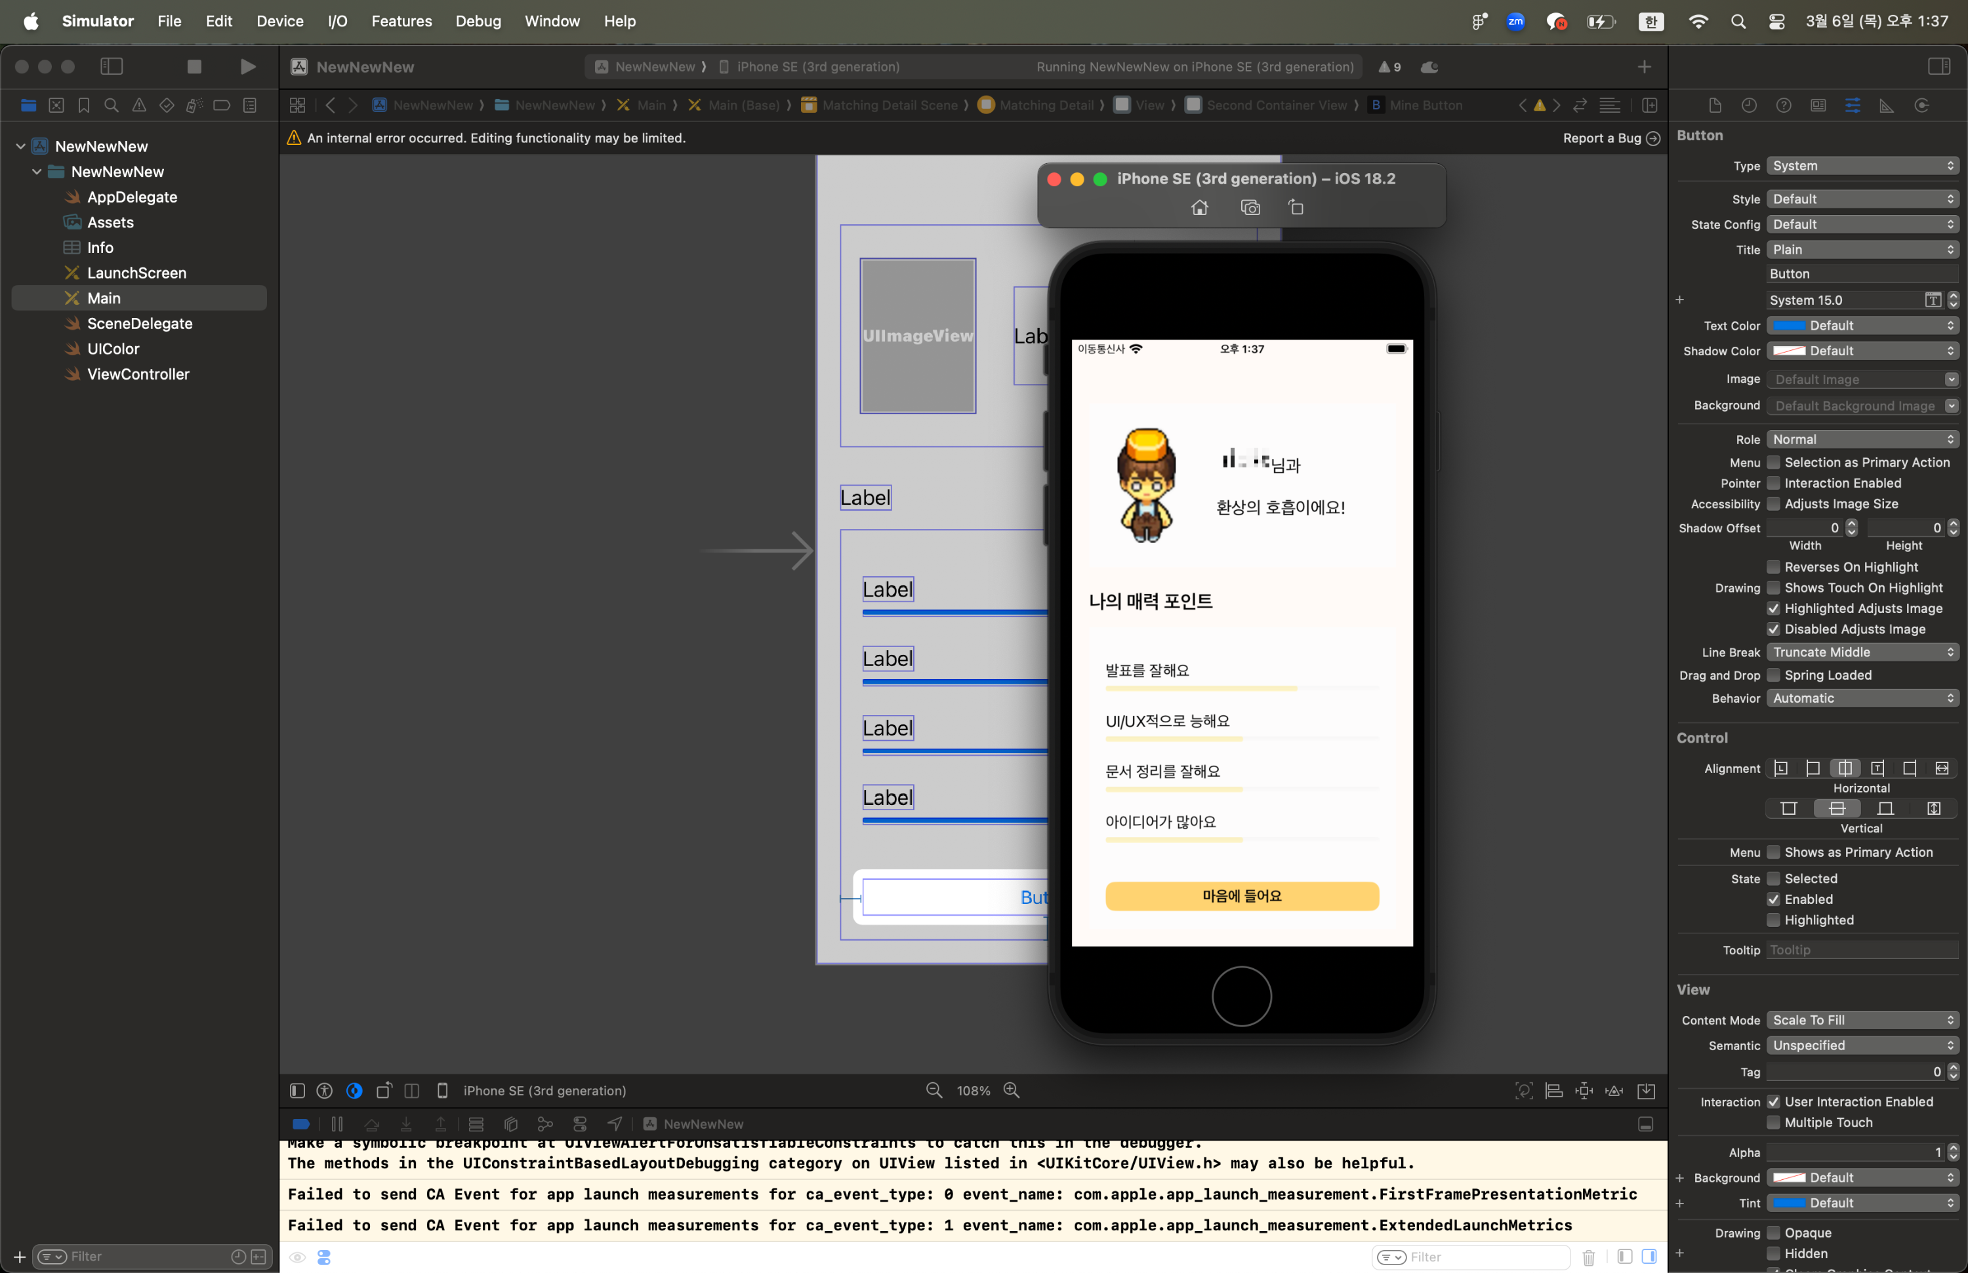Open the Size inspector ruler icon
This screenshot has width=1968, height=1273.
coord(1886,105)
